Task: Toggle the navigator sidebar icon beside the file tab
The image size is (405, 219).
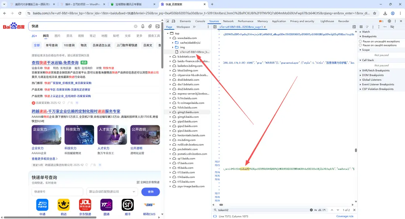Action: (x=215, y=27)
